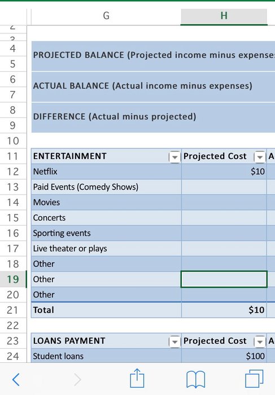Show open tabs with tabs icon

click(254, 379)
